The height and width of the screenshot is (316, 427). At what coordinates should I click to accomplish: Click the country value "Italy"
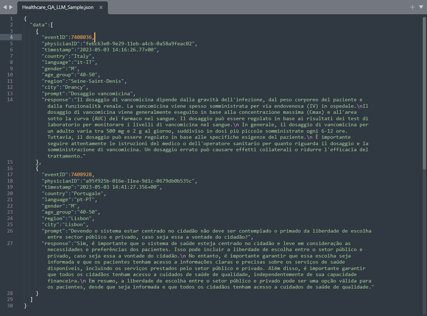(81, 56)
